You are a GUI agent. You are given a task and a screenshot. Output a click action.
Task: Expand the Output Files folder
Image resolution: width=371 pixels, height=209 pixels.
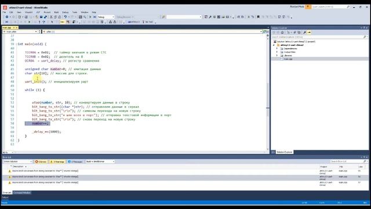tap(277, 52)
